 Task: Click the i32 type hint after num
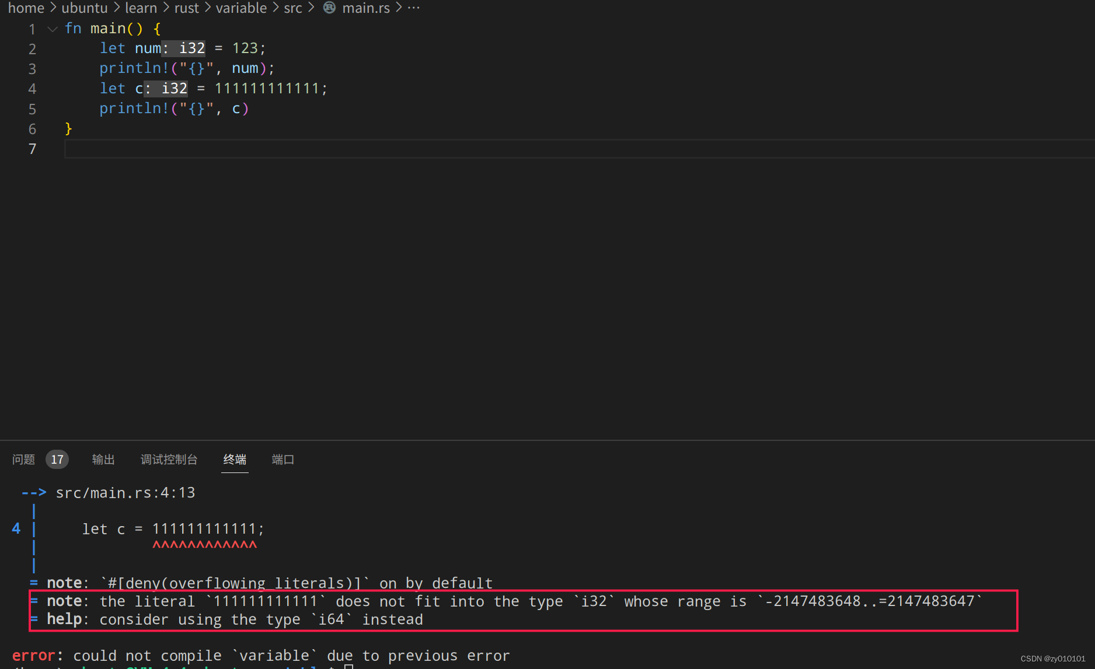[184, 48]
